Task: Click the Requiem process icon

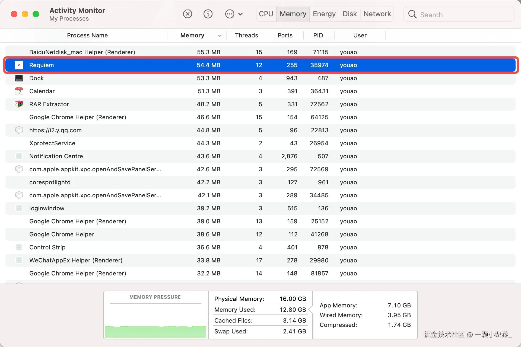Action: pyautogui.click(x=19, y=65)
